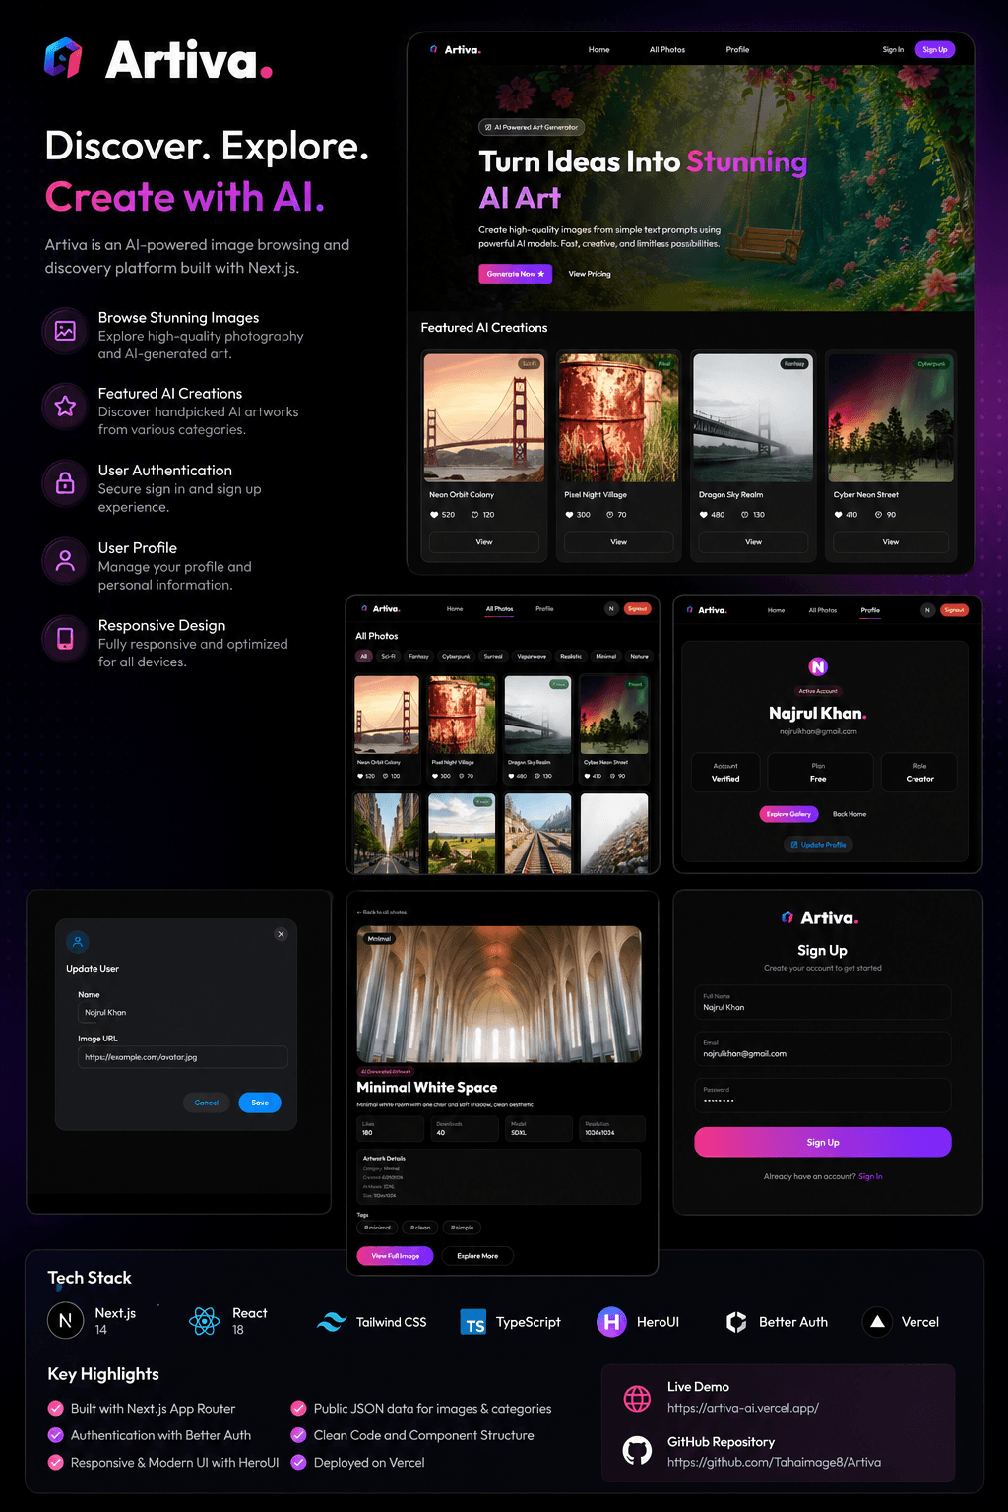Click the Explore More button

click(x=477, y=1256)
